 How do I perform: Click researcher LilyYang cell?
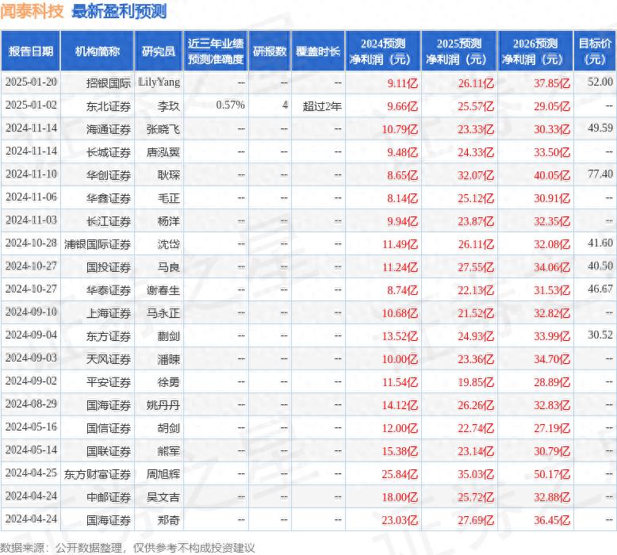click(159, 82)
